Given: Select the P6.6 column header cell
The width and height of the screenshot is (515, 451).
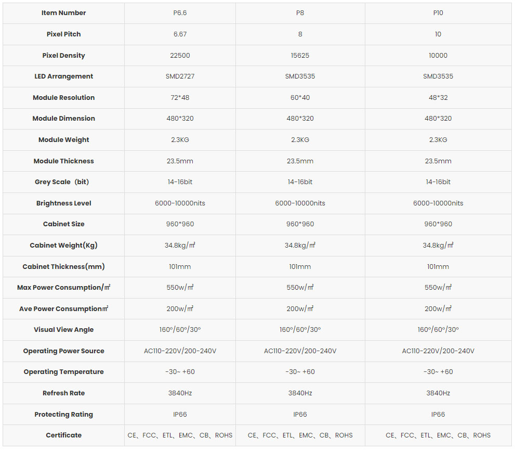Looking at the screenshot, I should click(180, 13).
